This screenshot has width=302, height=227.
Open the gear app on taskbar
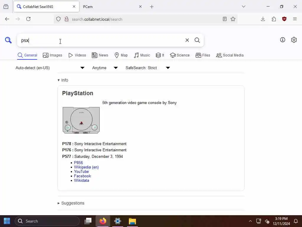tap(117, 221)
